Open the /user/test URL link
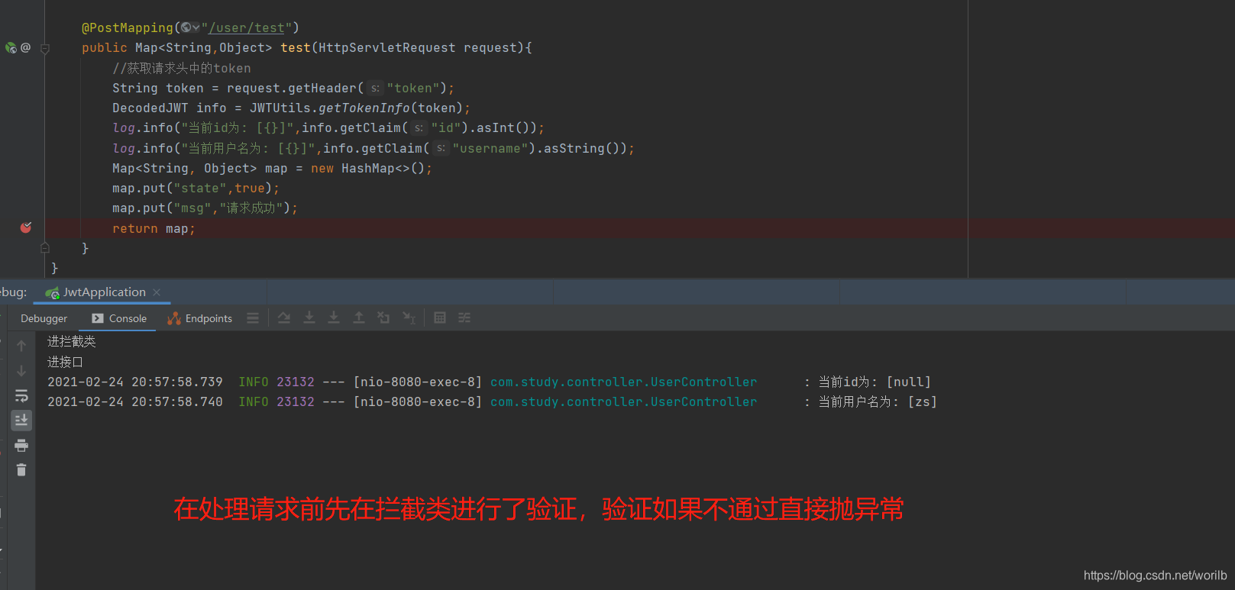 246,27
